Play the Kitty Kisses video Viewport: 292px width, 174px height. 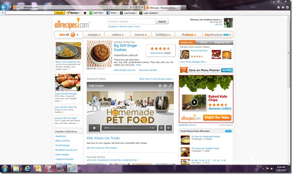click(94, 128)
